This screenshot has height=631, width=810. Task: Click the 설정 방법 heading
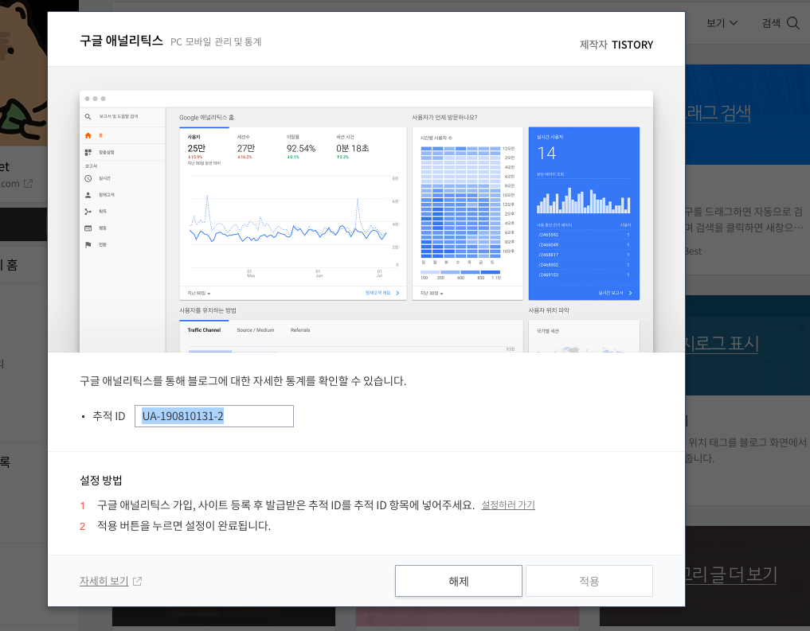pos(100,481)
